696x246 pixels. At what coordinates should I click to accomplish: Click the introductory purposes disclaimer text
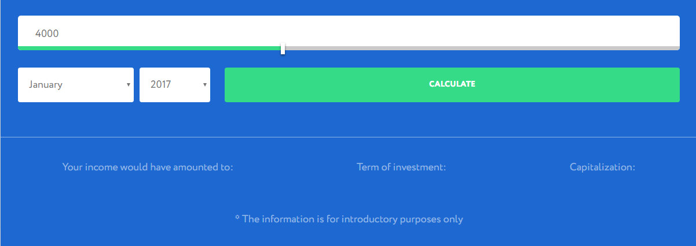353,219
